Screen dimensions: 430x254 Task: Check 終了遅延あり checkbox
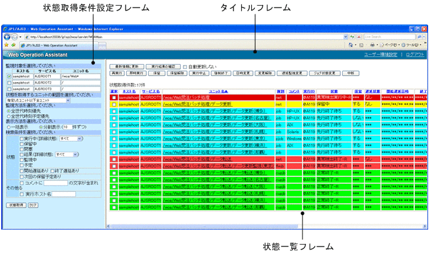tap(52, 171)
